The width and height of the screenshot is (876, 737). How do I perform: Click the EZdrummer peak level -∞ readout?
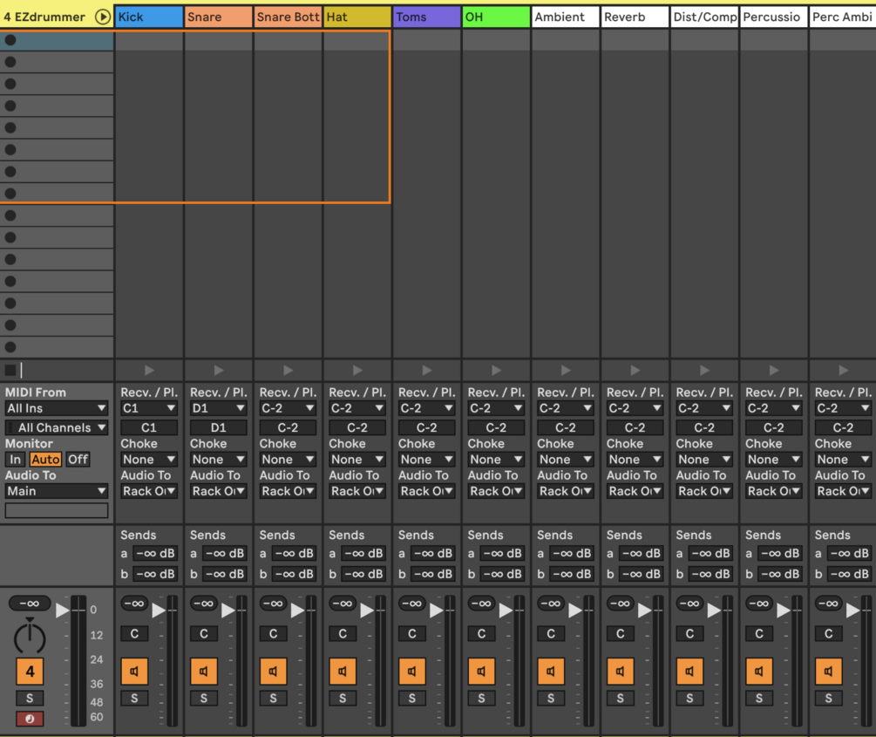(30, 604)
